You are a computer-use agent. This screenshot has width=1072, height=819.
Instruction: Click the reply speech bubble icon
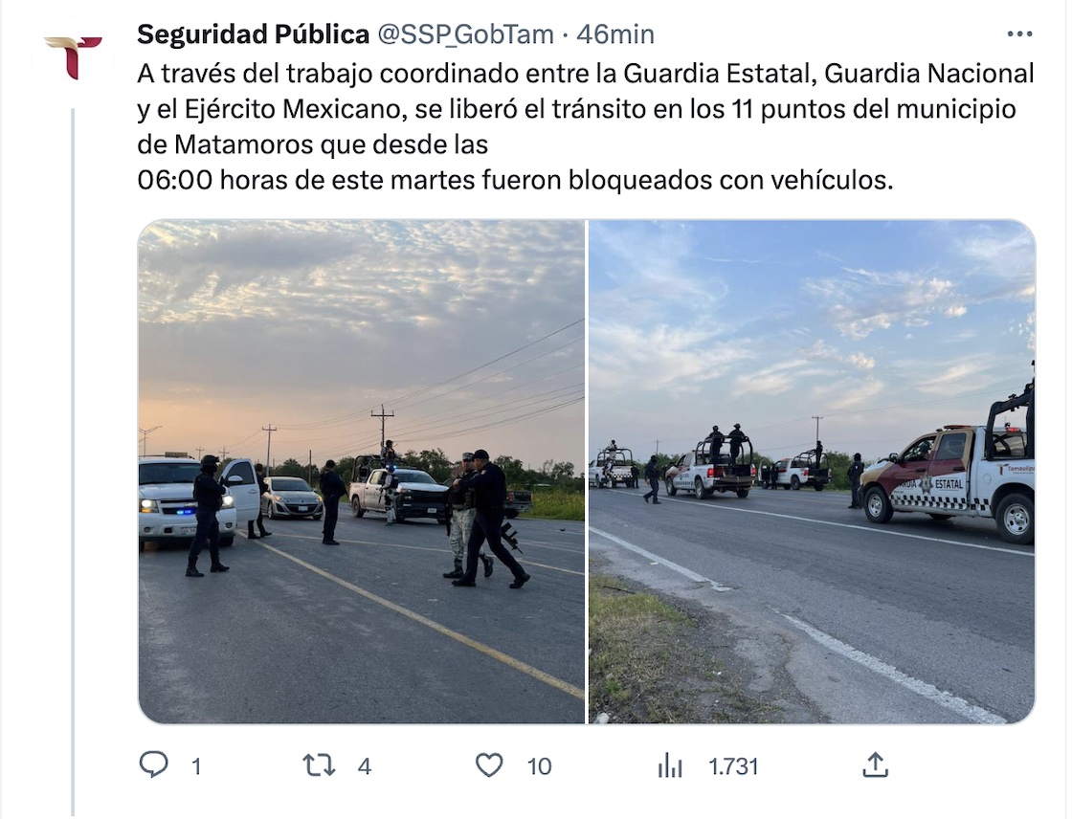(x=154, y=765)
